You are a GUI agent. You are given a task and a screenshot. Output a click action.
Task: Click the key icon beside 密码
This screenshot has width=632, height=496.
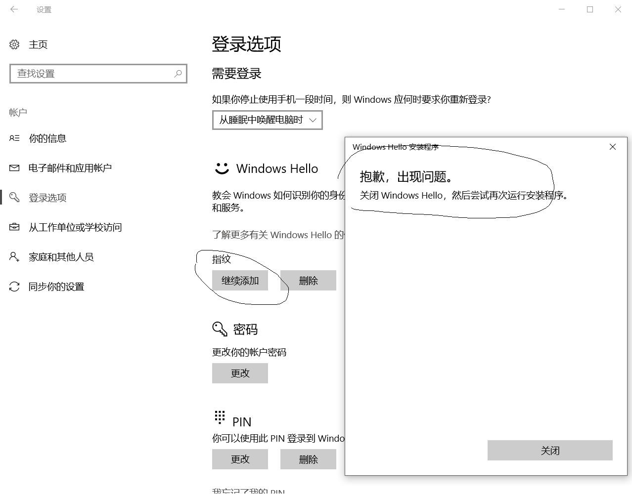pyautogui.click(x=220, y=329)
